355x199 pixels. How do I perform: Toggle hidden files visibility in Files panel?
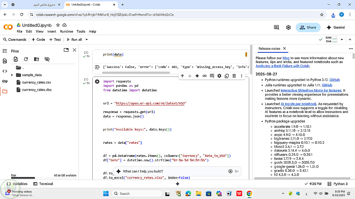[x=47, y=59]
